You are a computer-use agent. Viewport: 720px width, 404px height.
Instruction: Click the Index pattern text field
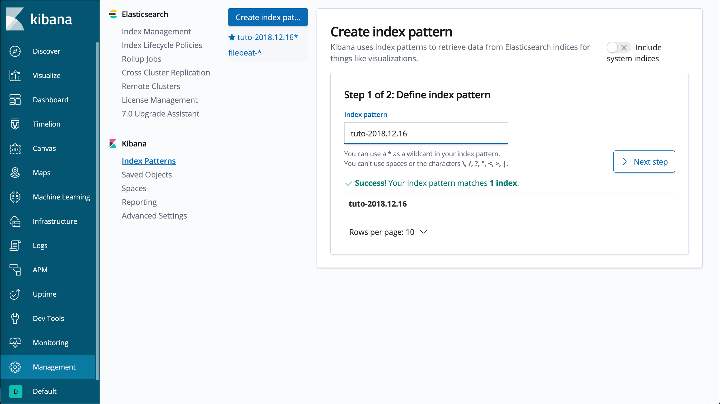(x=426, y=133)
